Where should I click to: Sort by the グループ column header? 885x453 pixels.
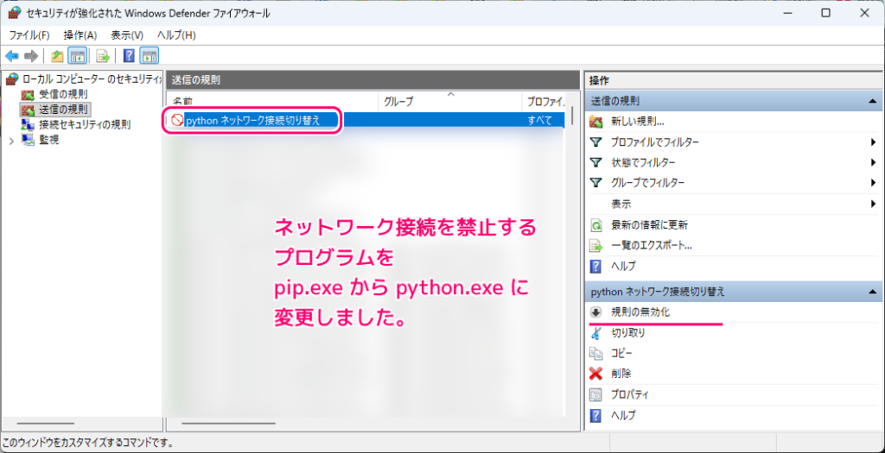click(449, 102)
